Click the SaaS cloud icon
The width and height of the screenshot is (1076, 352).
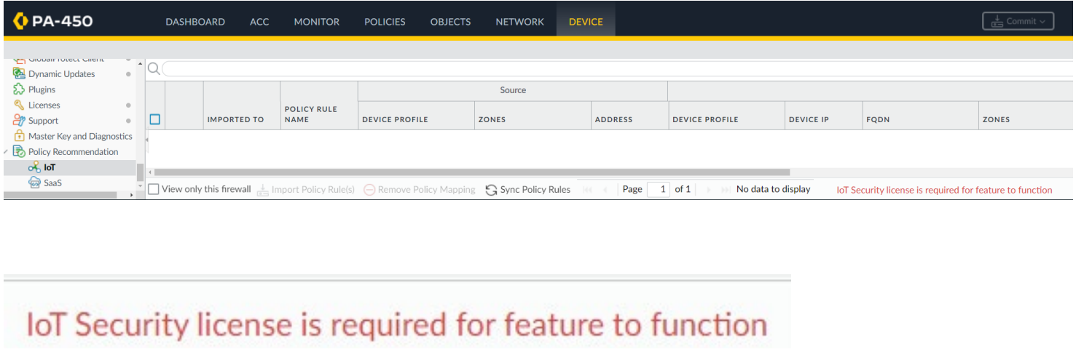point(34,183)
